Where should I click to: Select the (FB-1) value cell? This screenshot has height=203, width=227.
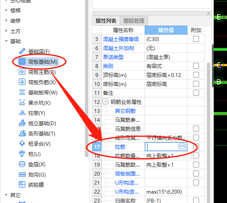pos(166,200)
